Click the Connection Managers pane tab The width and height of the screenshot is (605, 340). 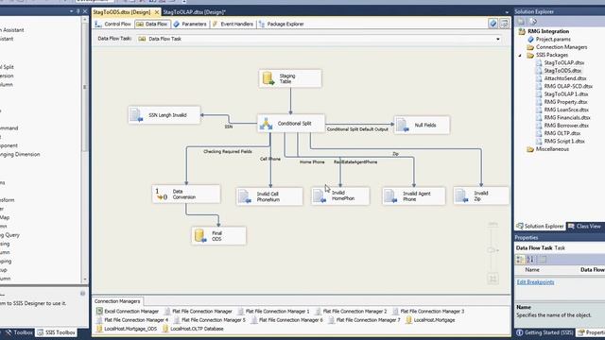(117, 301)
